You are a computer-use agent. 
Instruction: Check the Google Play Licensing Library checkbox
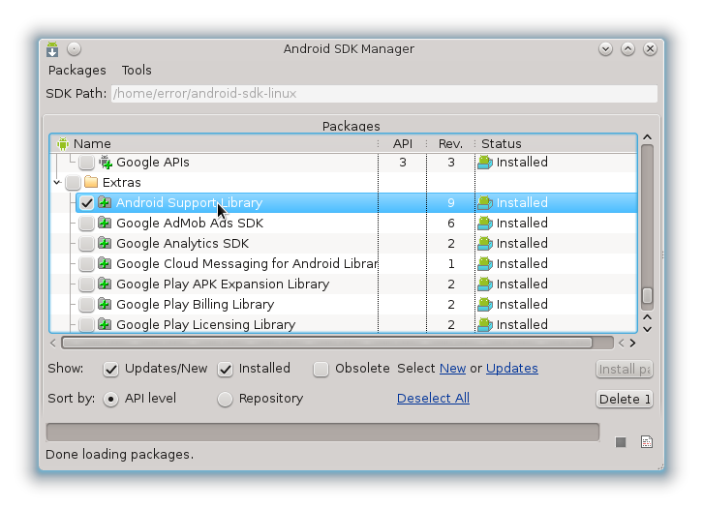[86, 324]
